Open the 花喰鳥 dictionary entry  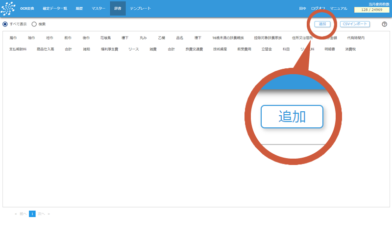[x=106, y=38]
